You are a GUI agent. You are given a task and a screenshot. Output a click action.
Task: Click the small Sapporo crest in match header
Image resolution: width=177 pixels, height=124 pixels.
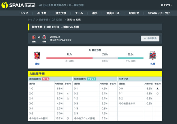44,37
